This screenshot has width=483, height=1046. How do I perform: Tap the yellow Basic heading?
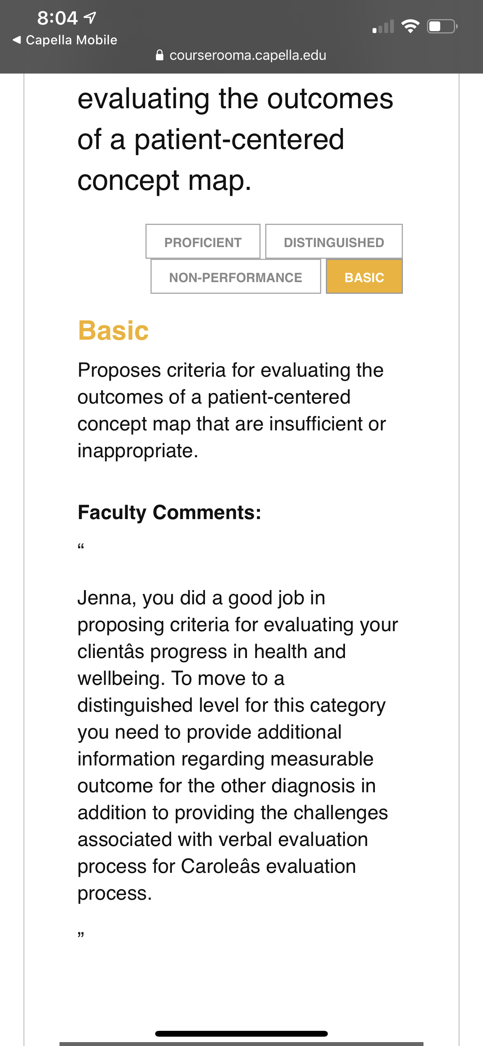click(x=113, y=330)
